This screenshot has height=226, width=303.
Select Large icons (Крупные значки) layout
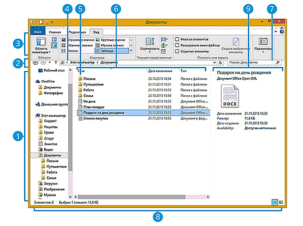(111, 40)
